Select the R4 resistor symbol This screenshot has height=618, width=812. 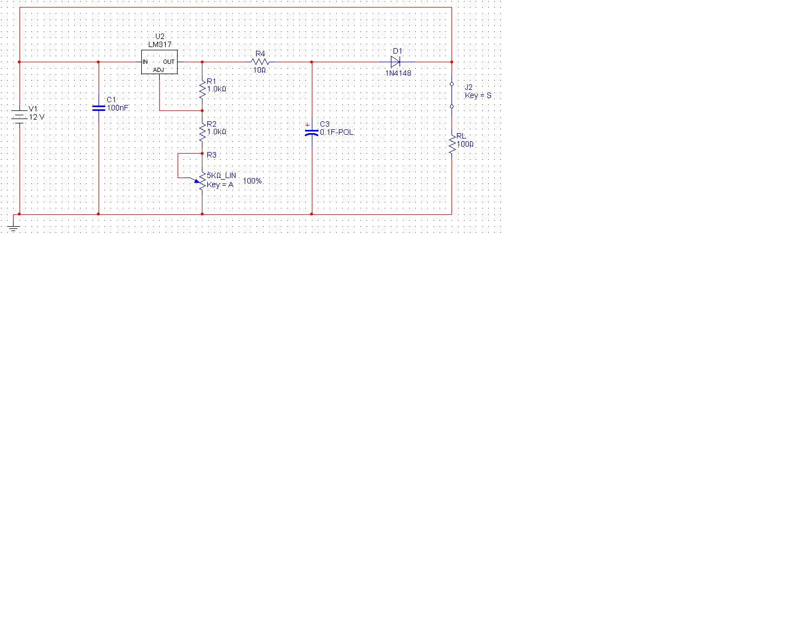pos(260,62)
